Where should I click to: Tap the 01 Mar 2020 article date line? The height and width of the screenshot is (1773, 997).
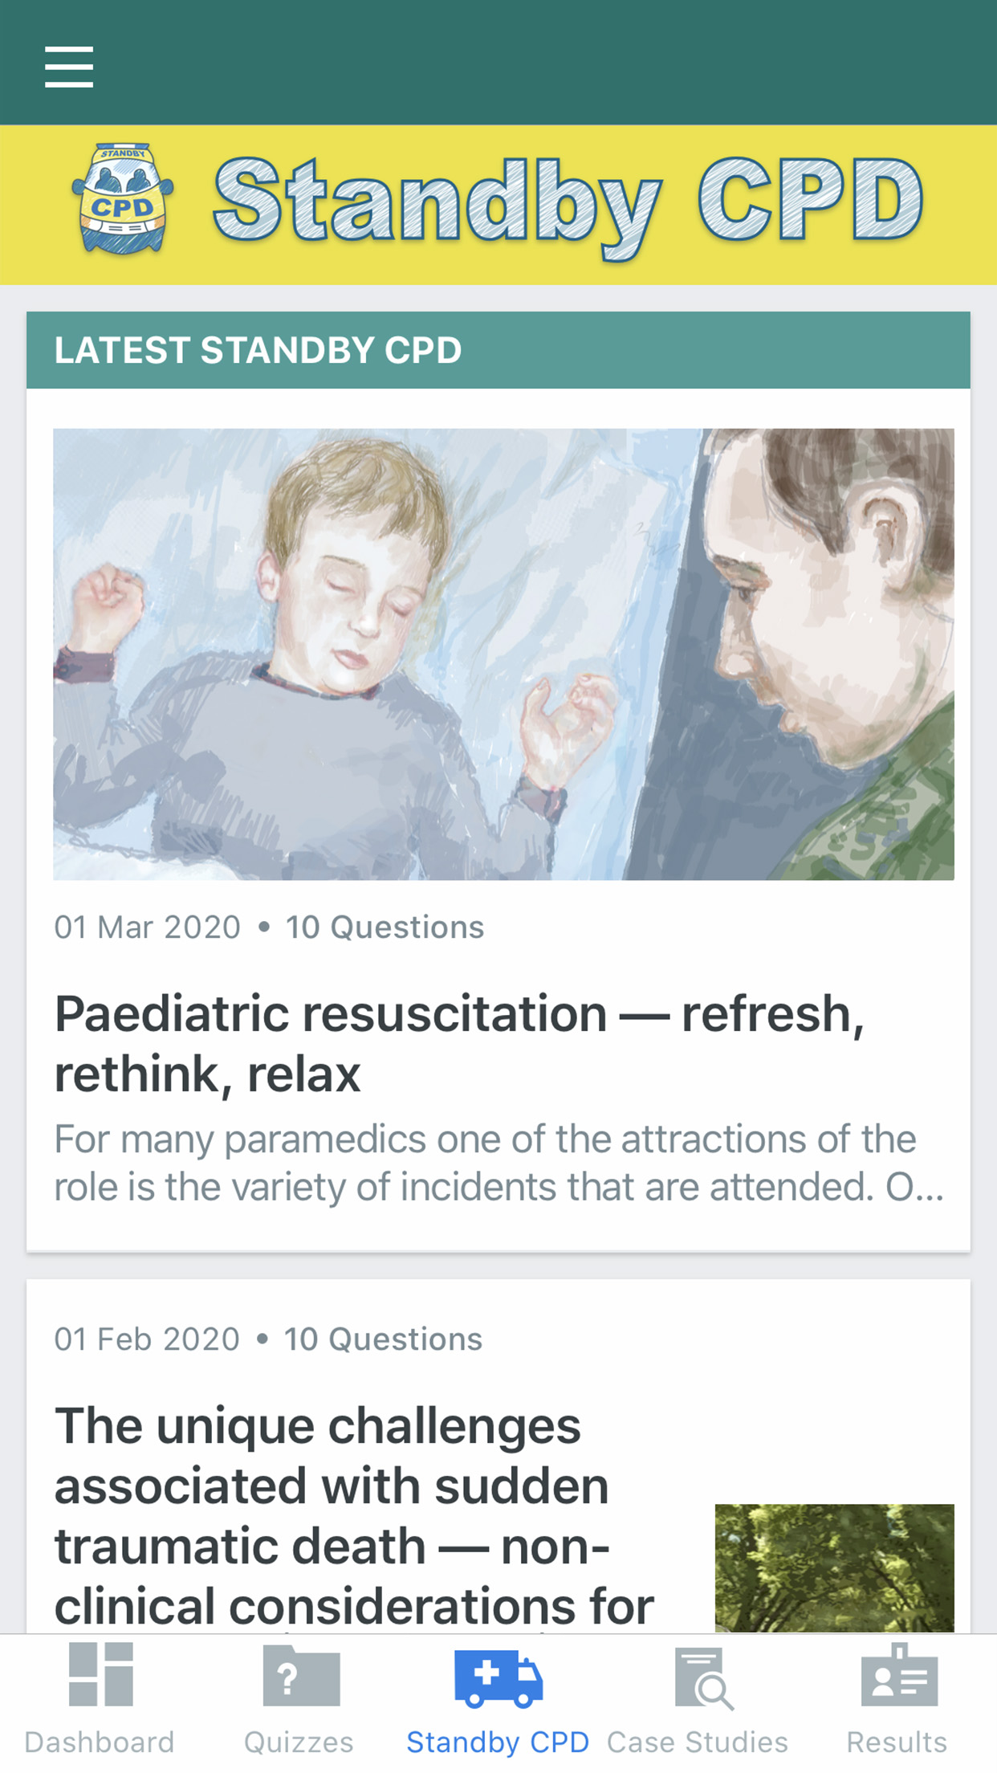click(269, 927)
